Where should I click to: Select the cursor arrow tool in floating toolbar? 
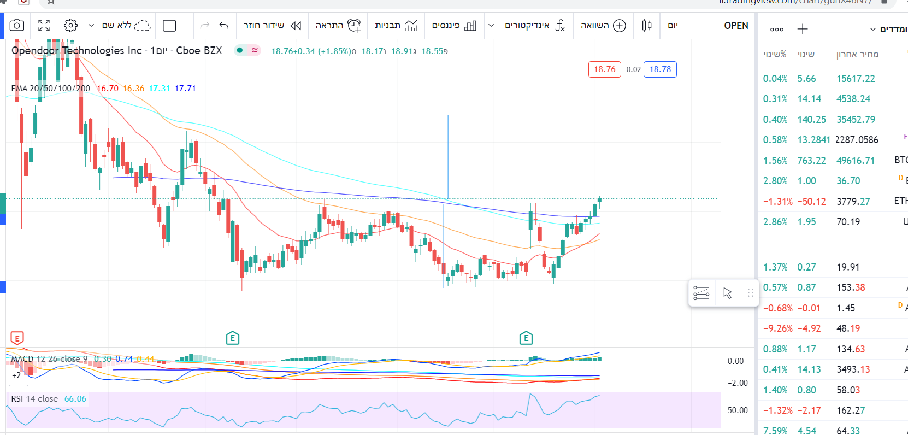(x=728, y=293)
